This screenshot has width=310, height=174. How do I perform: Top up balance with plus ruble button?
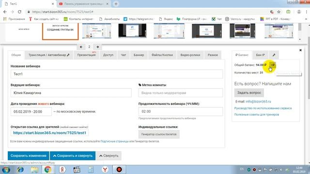coord(273,65)
